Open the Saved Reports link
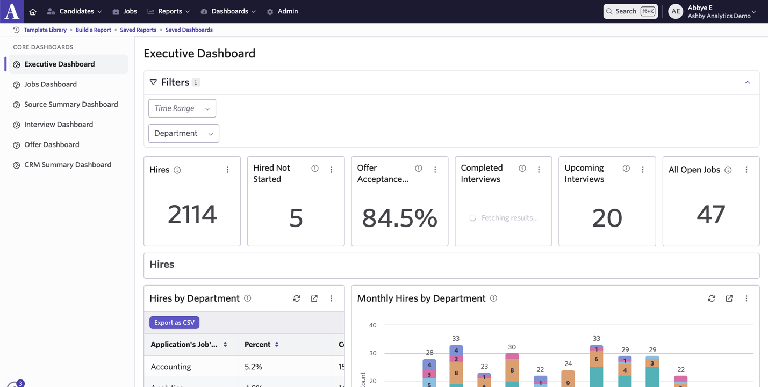Viewport: 768px width, 387px height. pos(138,30)
